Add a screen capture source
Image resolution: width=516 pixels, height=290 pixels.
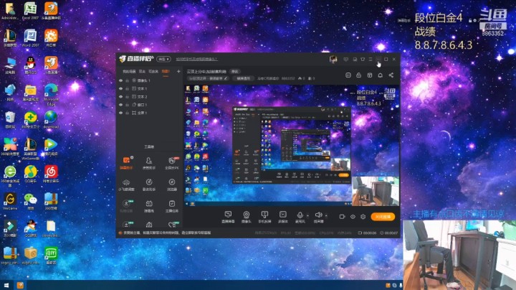[228, 217]
